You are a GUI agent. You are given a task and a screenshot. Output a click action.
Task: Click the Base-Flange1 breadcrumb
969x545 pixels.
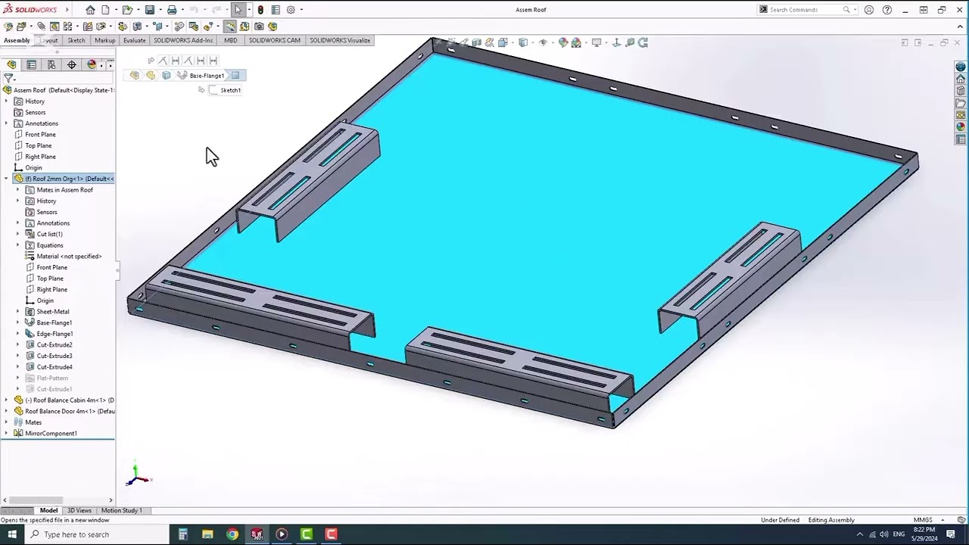(207, 76)
